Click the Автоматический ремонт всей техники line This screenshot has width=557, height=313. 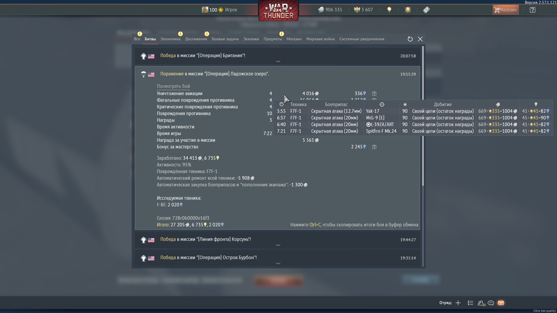coord(206,178)
